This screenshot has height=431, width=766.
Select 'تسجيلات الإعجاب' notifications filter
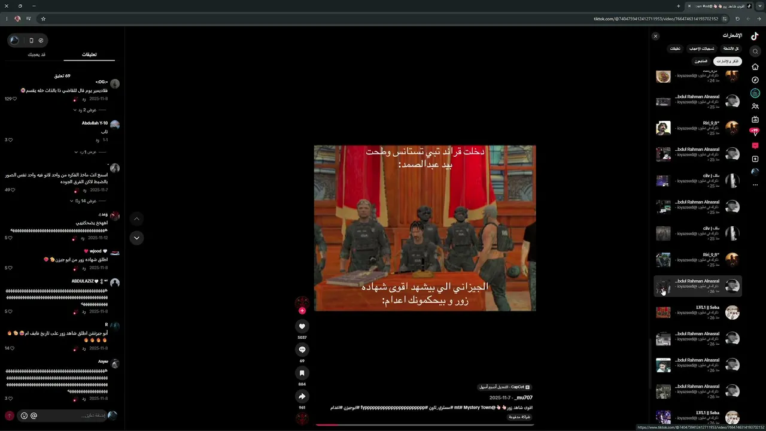(x=701, y=48)
